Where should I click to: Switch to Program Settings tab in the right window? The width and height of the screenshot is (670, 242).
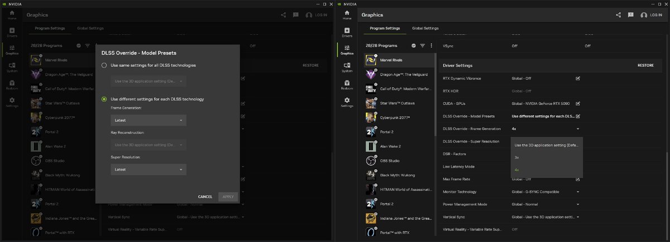(x=385, y=28)
